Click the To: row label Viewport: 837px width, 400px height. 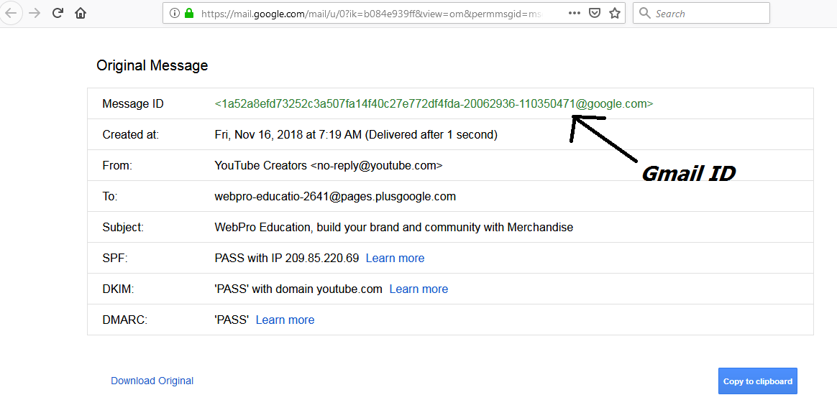point(110,197)
